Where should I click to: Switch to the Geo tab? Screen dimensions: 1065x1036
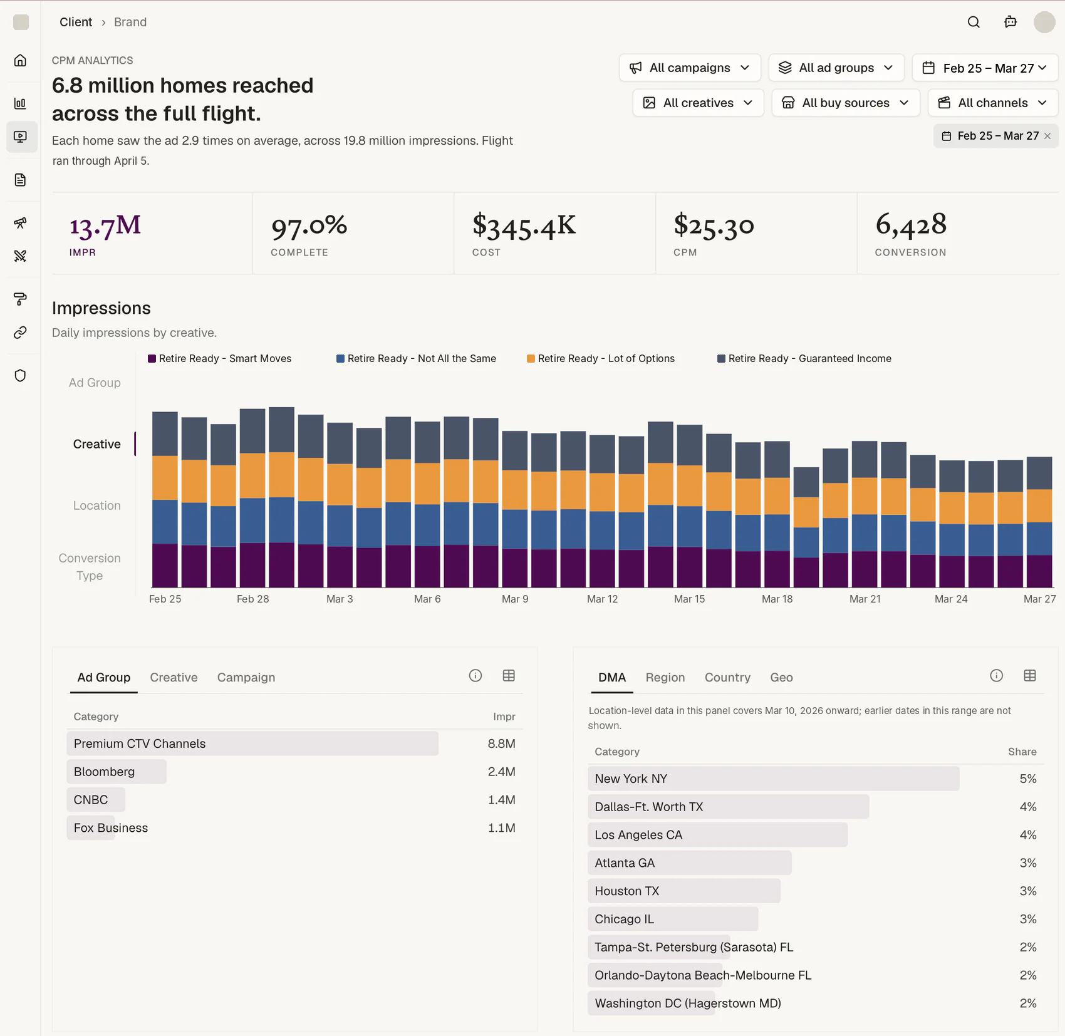click(x=781, y=677)
